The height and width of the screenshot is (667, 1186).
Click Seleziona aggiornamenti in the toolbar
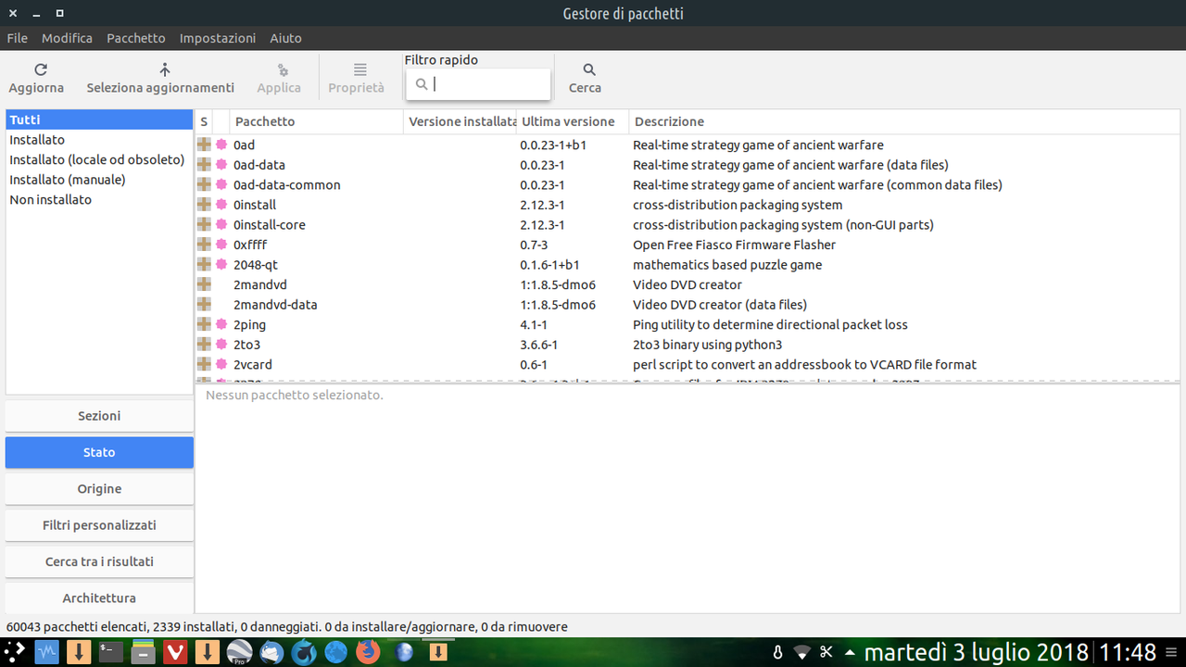[160, 79]
